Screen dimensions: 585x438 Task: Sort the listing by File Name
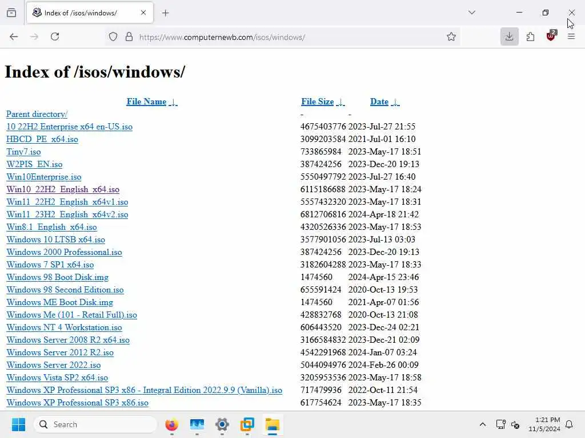tap(152, 102)
